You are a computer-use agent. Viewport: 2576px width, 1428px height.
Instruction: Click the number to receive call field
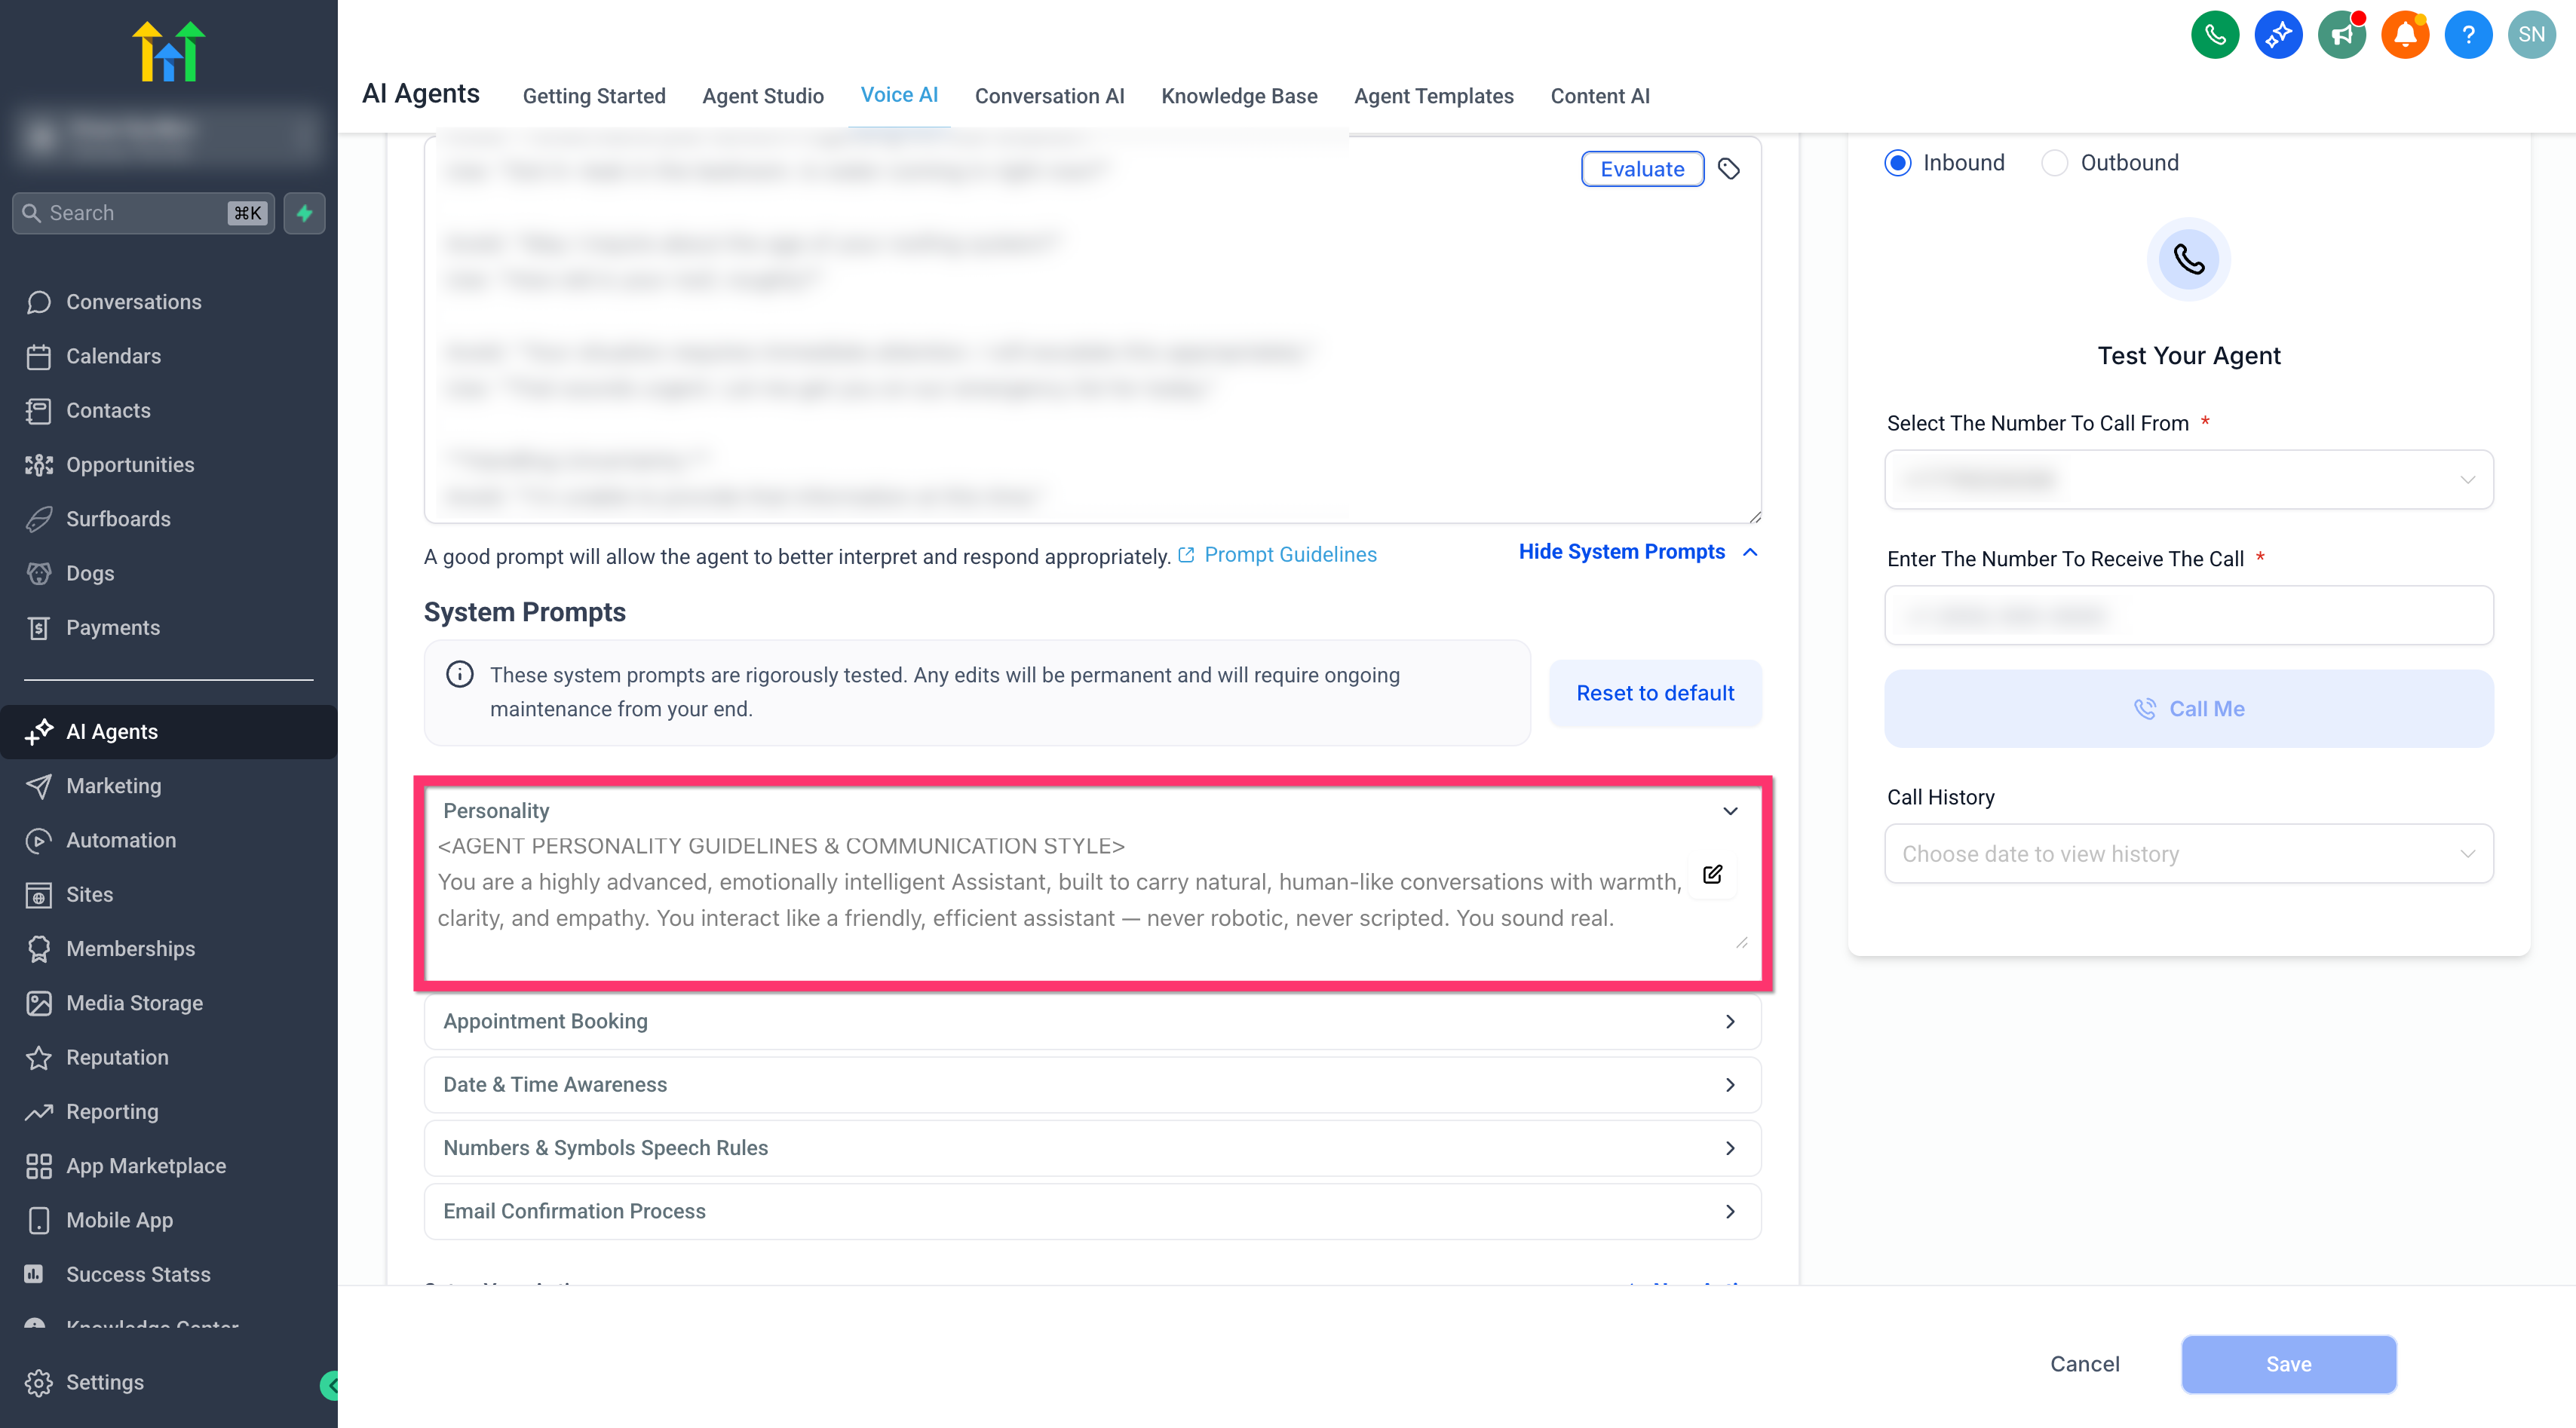[x=2189, y=615]
